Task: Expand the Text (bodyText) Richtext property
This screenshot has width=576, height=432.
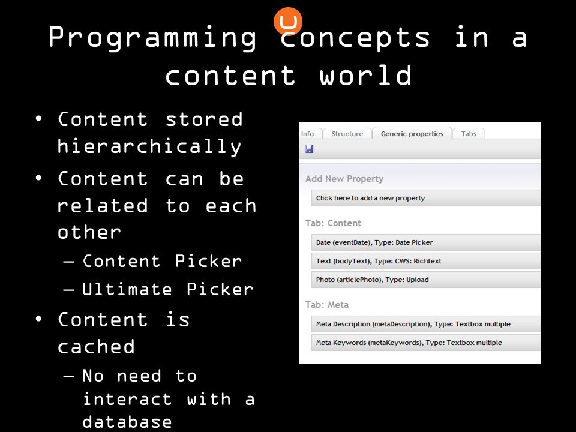Action: tap(426, 261)
